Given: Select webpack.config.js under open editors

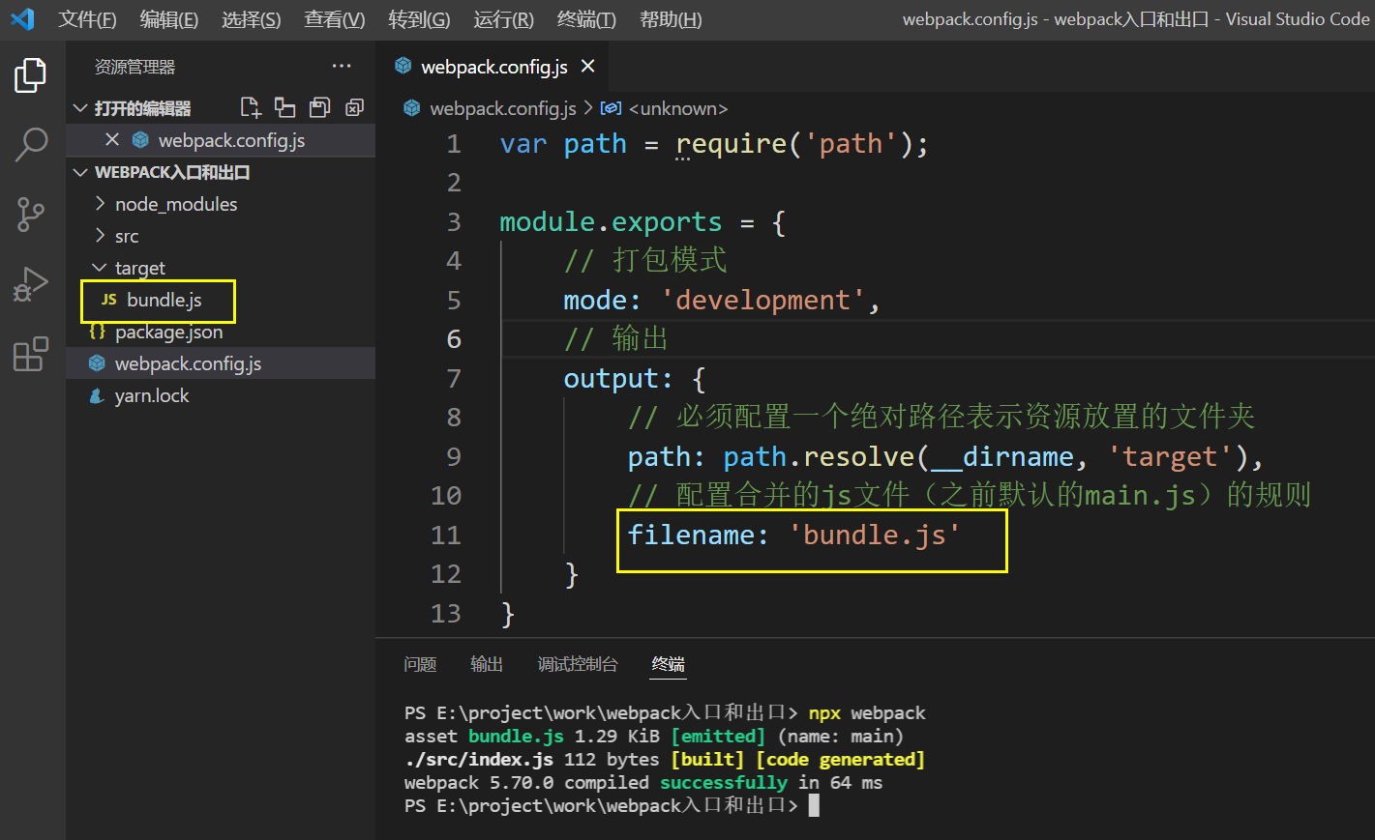Looking at the screenshot, I should [221, 139].
